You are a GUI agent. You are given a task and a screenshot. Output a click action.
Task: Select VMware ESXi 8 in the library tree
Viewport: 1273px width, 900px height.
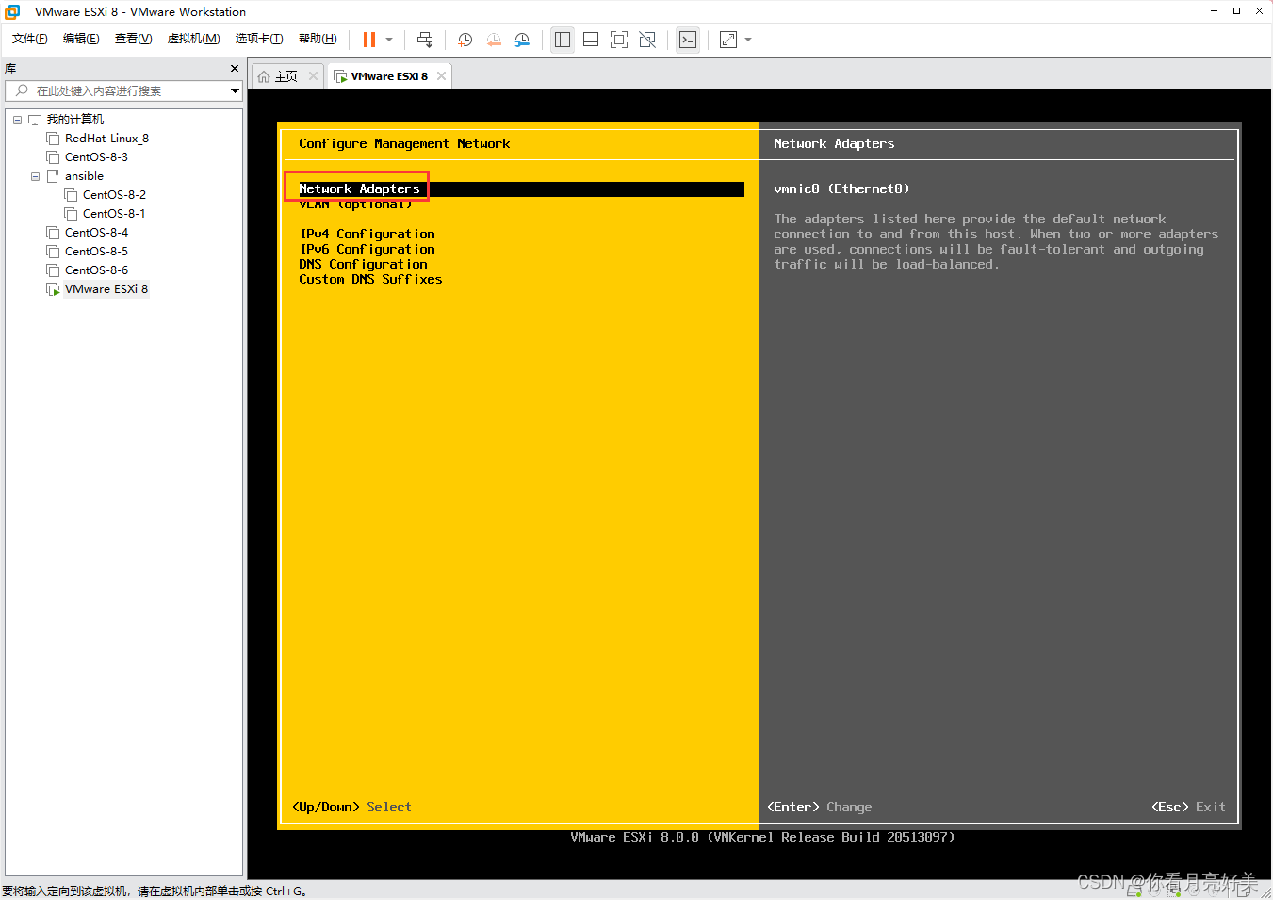coord(106,289)
